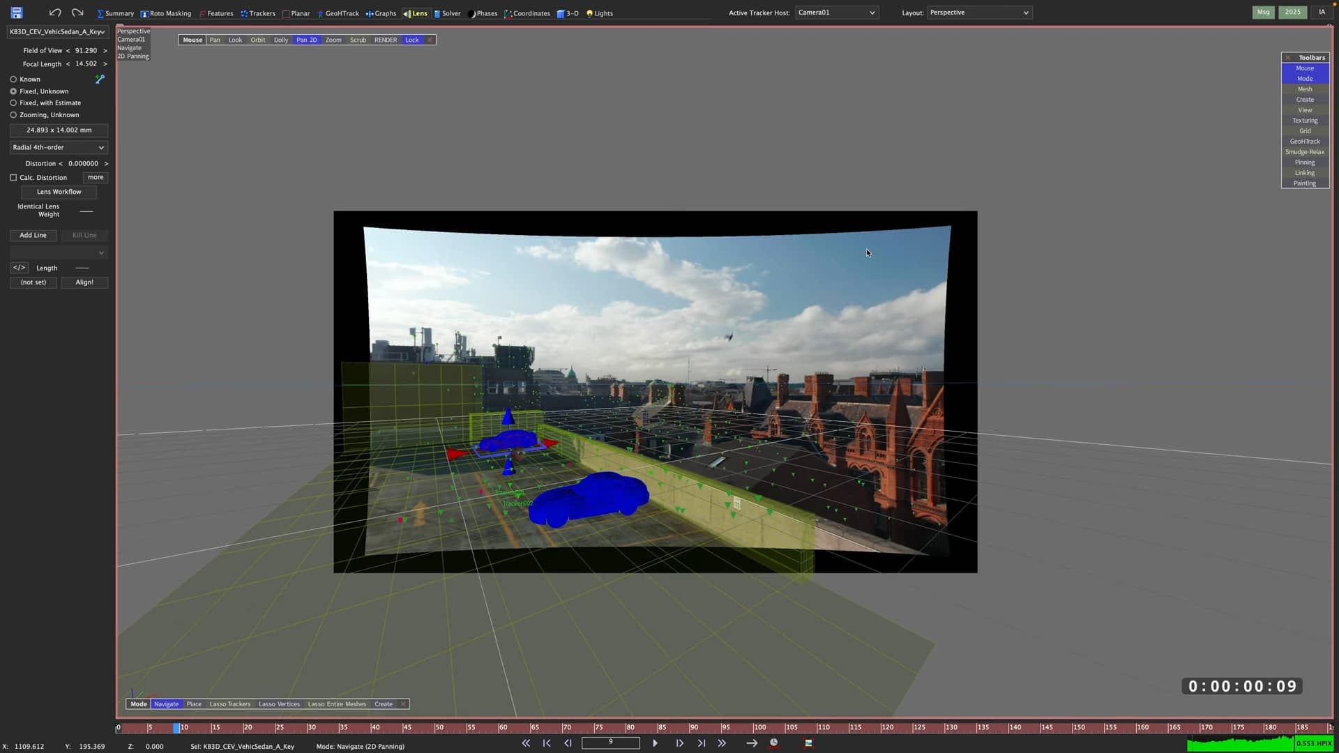Switch to the Features room
The width and height of the screenshot is (1339, 753).
click(x=216, y=13)
